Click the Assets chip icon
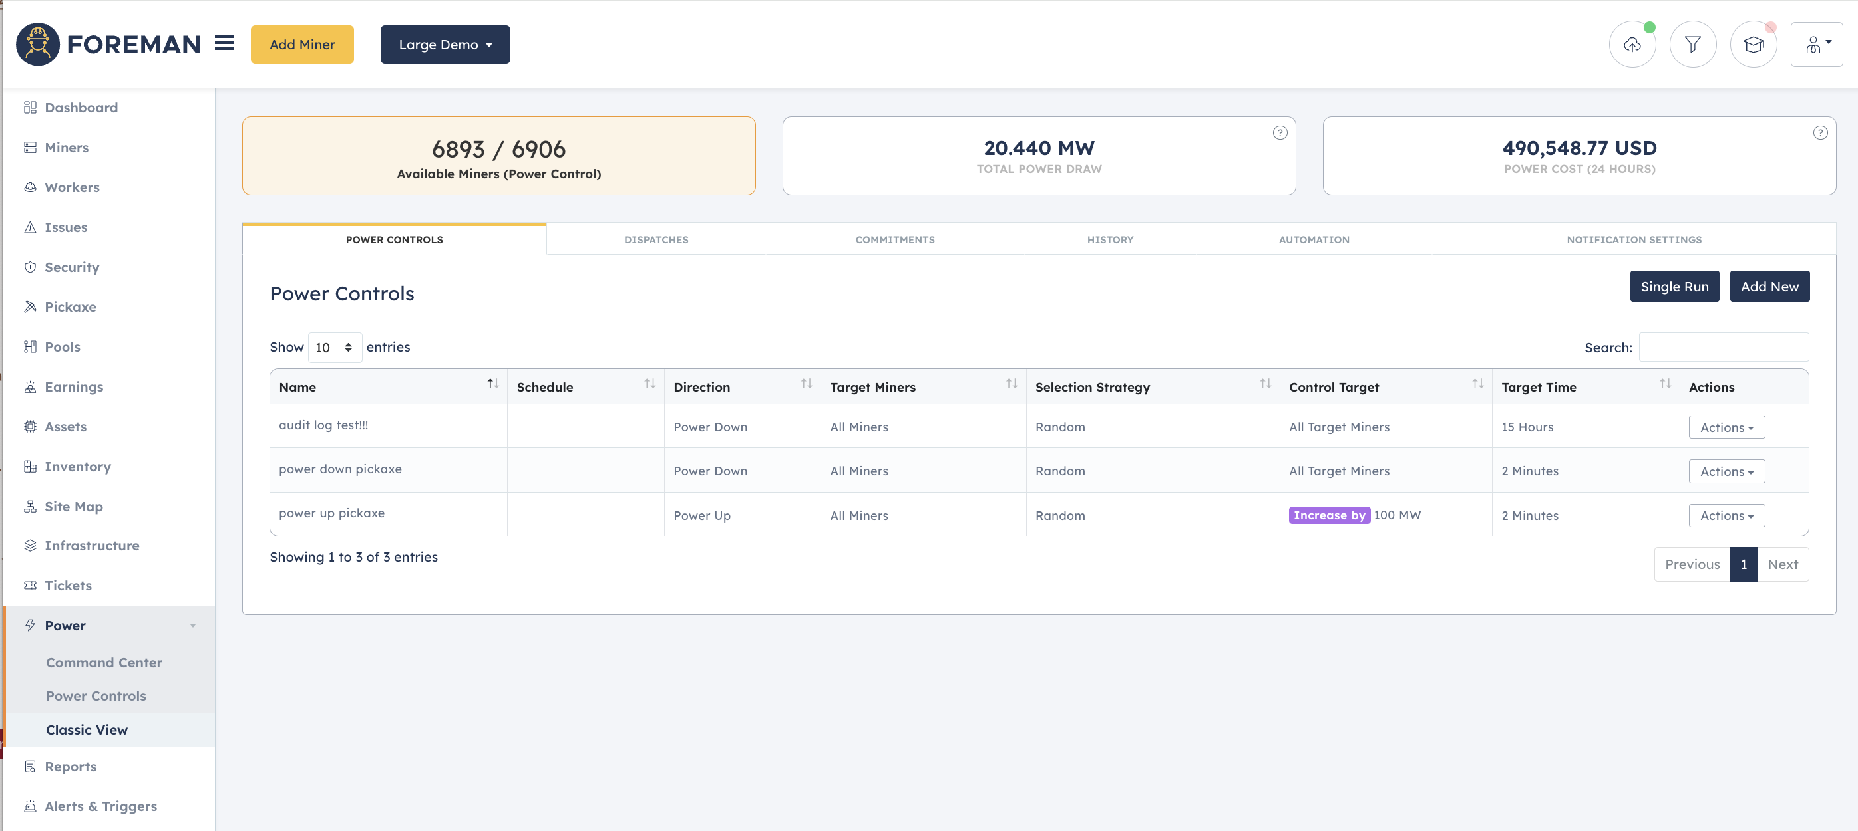The width and height of the screenshot is (1858, 831). (31, 427)
